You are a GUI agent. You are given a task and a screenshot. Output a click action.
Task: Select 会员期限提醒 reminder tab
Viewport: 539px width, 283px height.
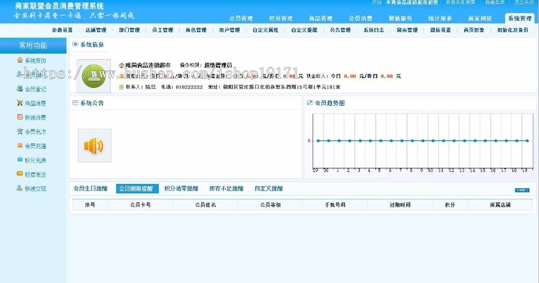point(137,189)
